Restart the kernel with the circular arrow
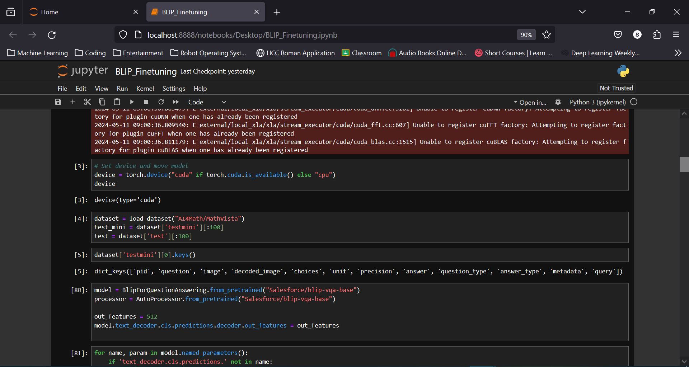 tap(161, 102)
